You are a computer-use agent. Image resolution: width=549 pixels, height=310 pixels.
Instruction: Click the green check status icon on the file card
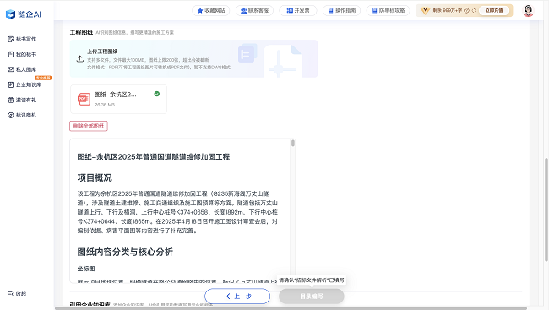tap(157, 94)
